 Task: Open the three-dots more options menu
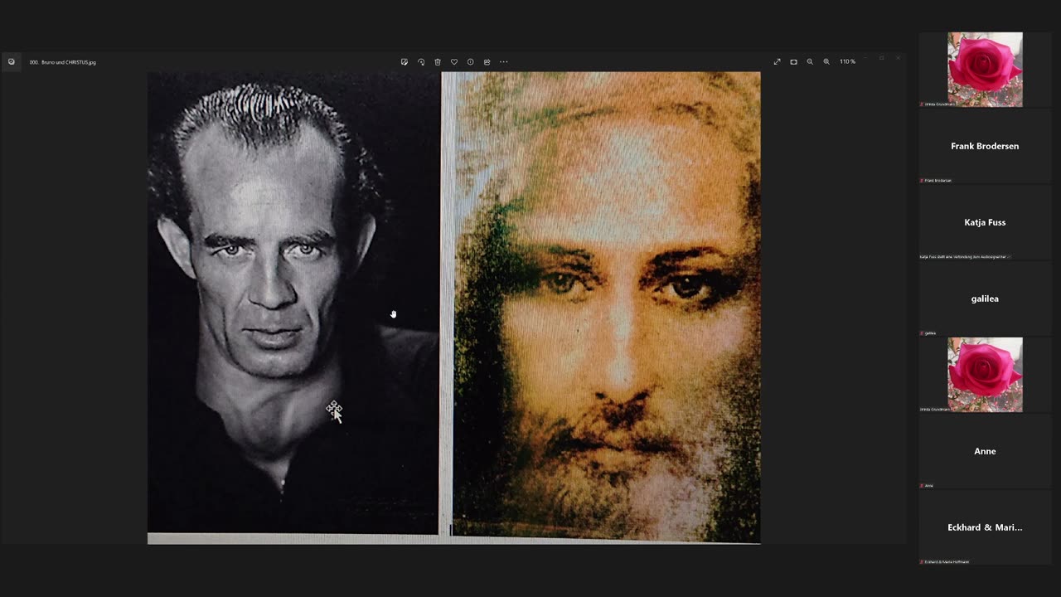[503, 62]
